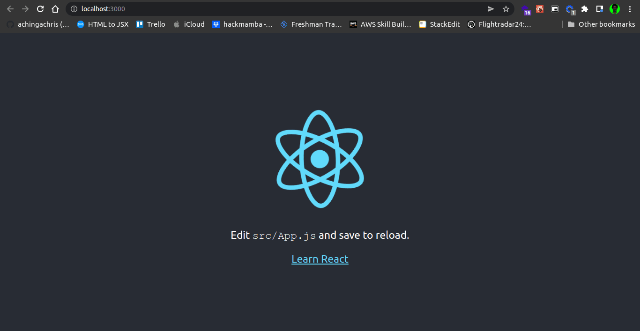
Task: Open the AWS Skill Buil... bookmark
Action: (x=380, y=24)
